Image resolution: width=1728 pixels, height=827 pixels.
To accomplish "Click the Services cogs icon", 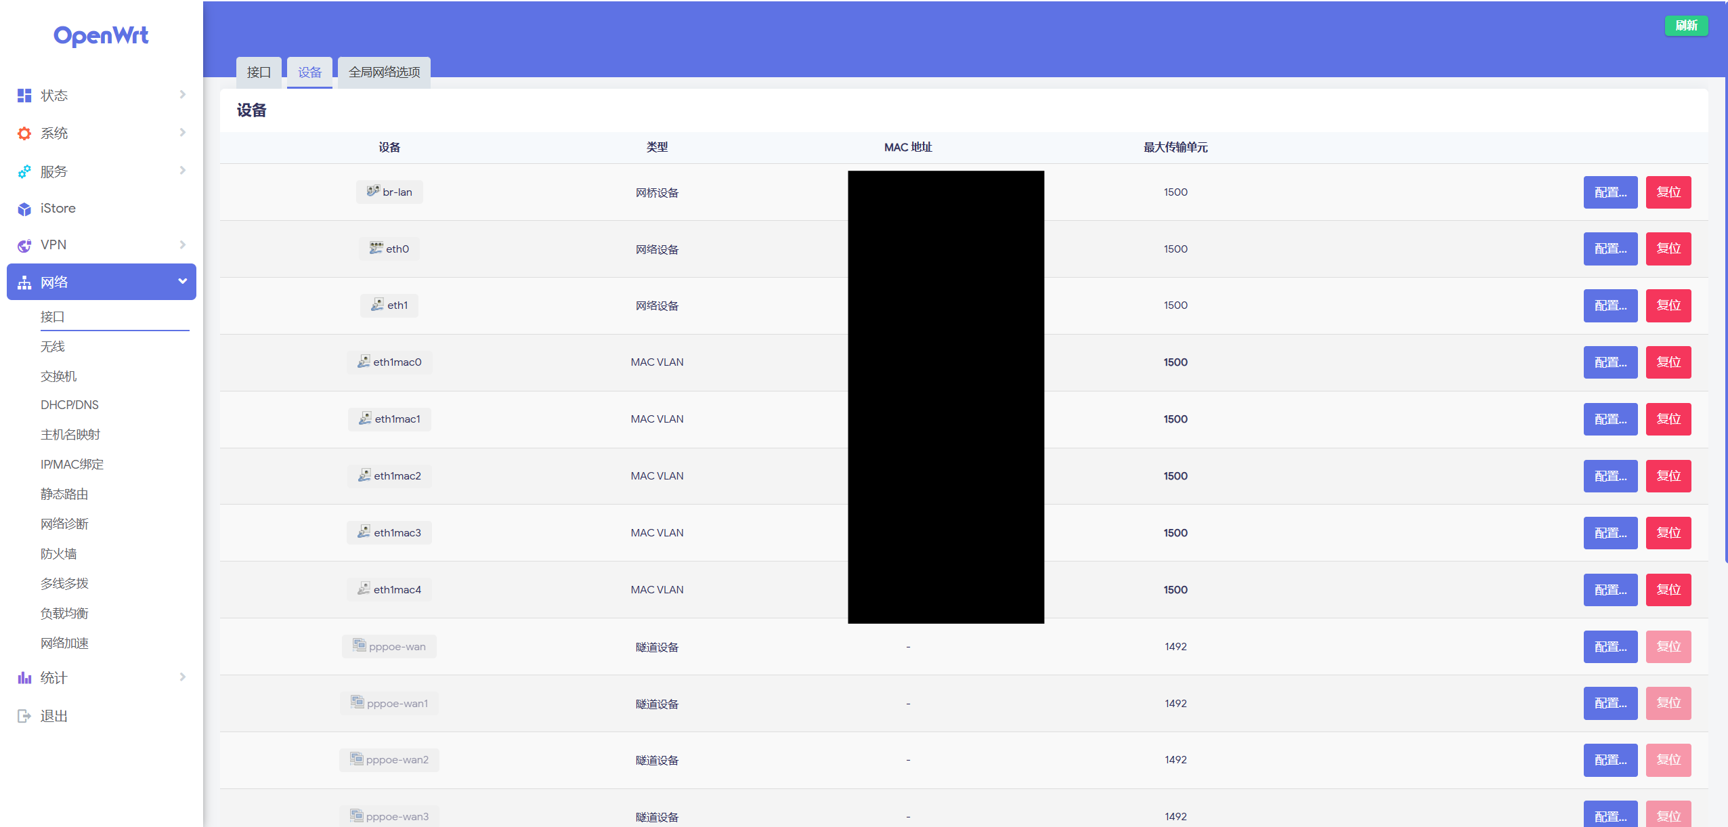I will (24, 171).
